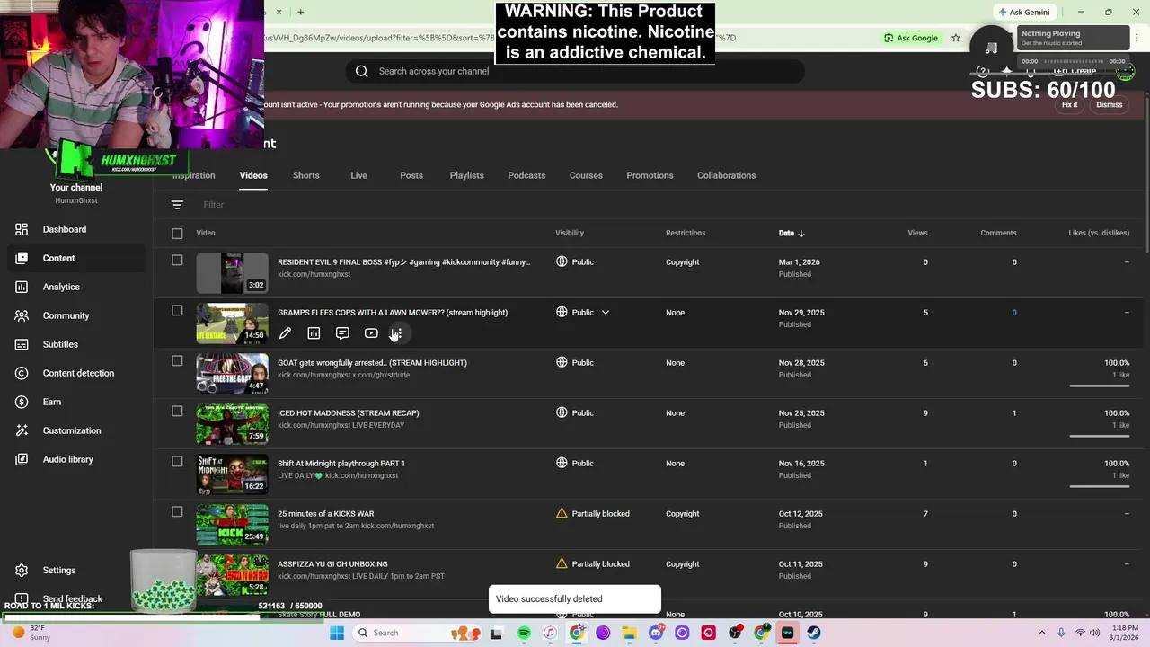Switch to the Shorts tab

[x=305, y=175]
